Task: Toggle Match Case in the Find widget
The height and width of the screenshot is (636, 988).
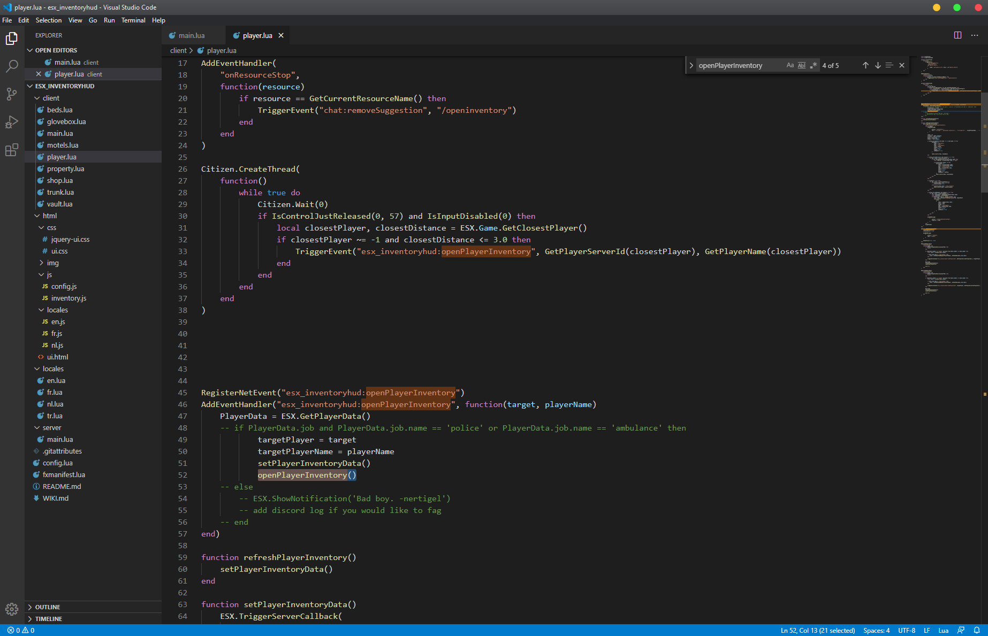Action: [790, 65]
